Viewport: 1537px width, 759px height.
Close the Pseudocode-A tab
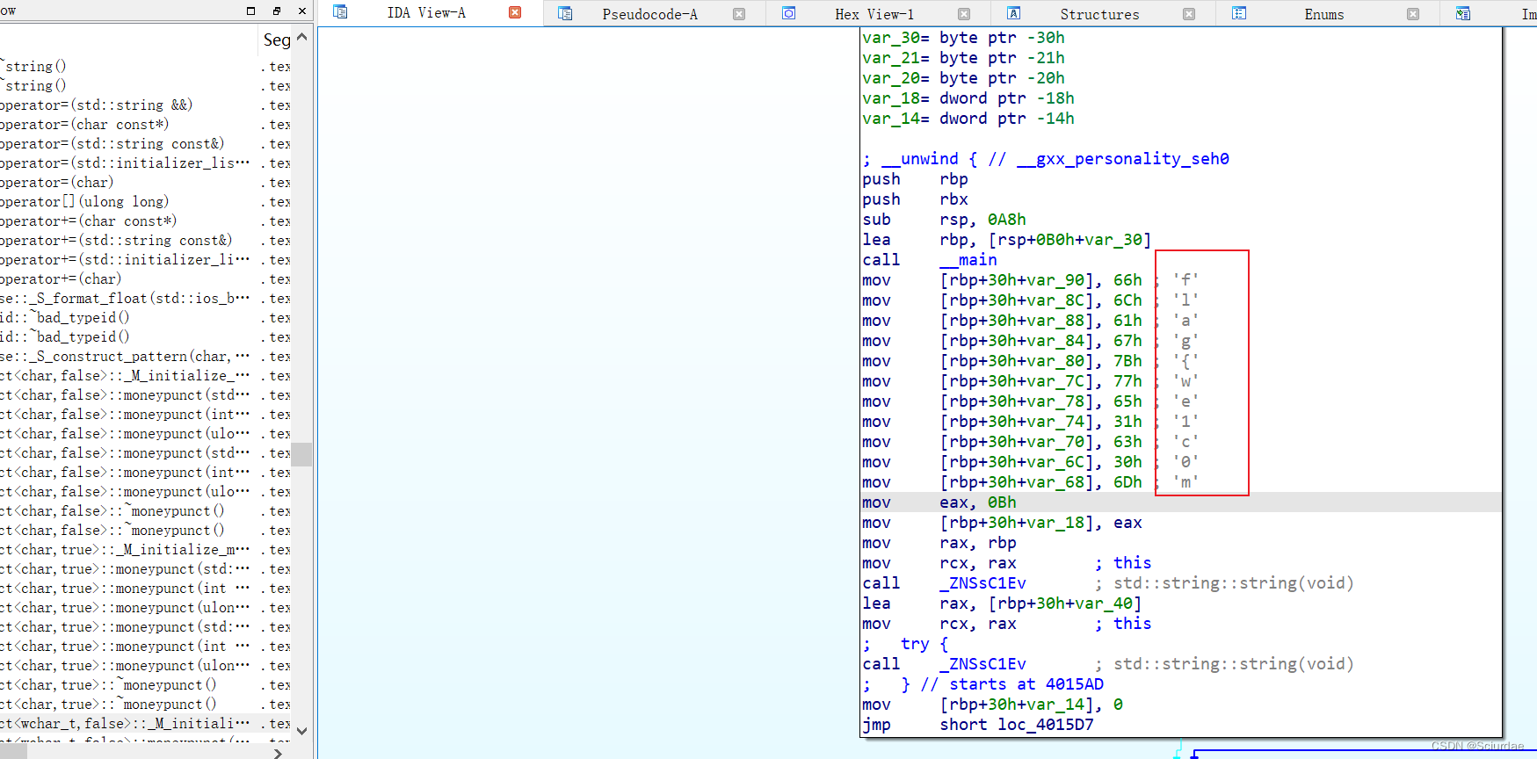[739, 14]
